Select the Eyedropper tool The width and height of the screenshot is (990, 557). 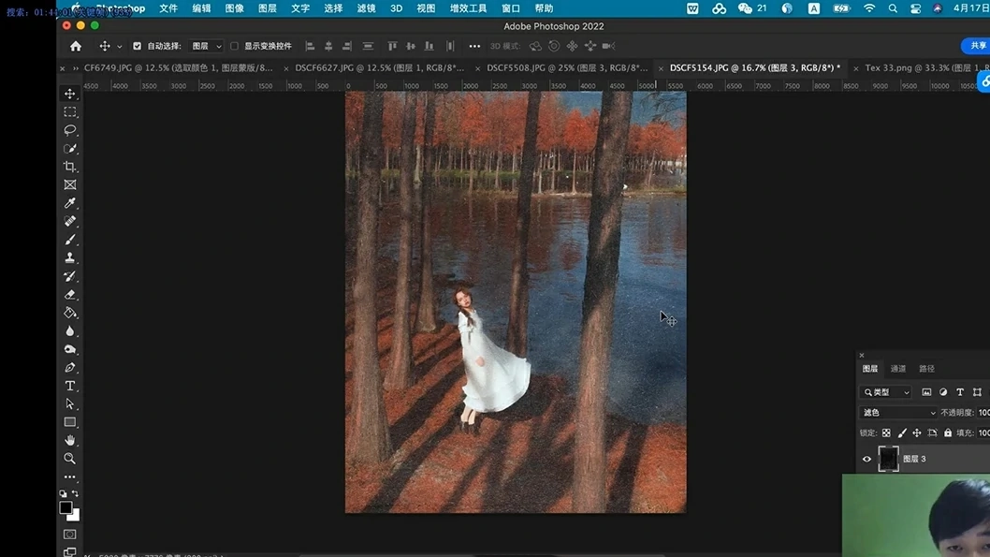click(x=70, y=203)
